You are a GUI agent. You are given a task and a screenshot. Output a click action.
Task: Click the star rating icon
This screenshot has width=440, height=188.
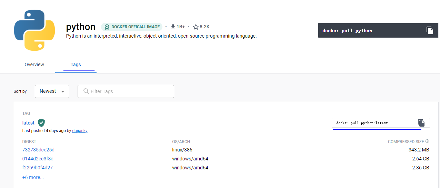coord(196,27)
